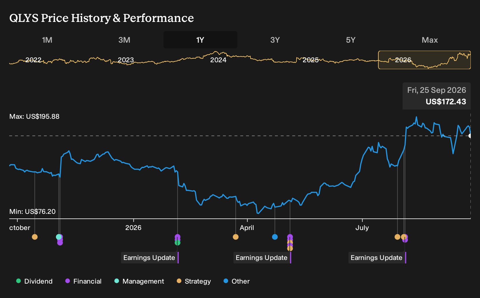Toggle the Financial legend filter

point(83,281)
